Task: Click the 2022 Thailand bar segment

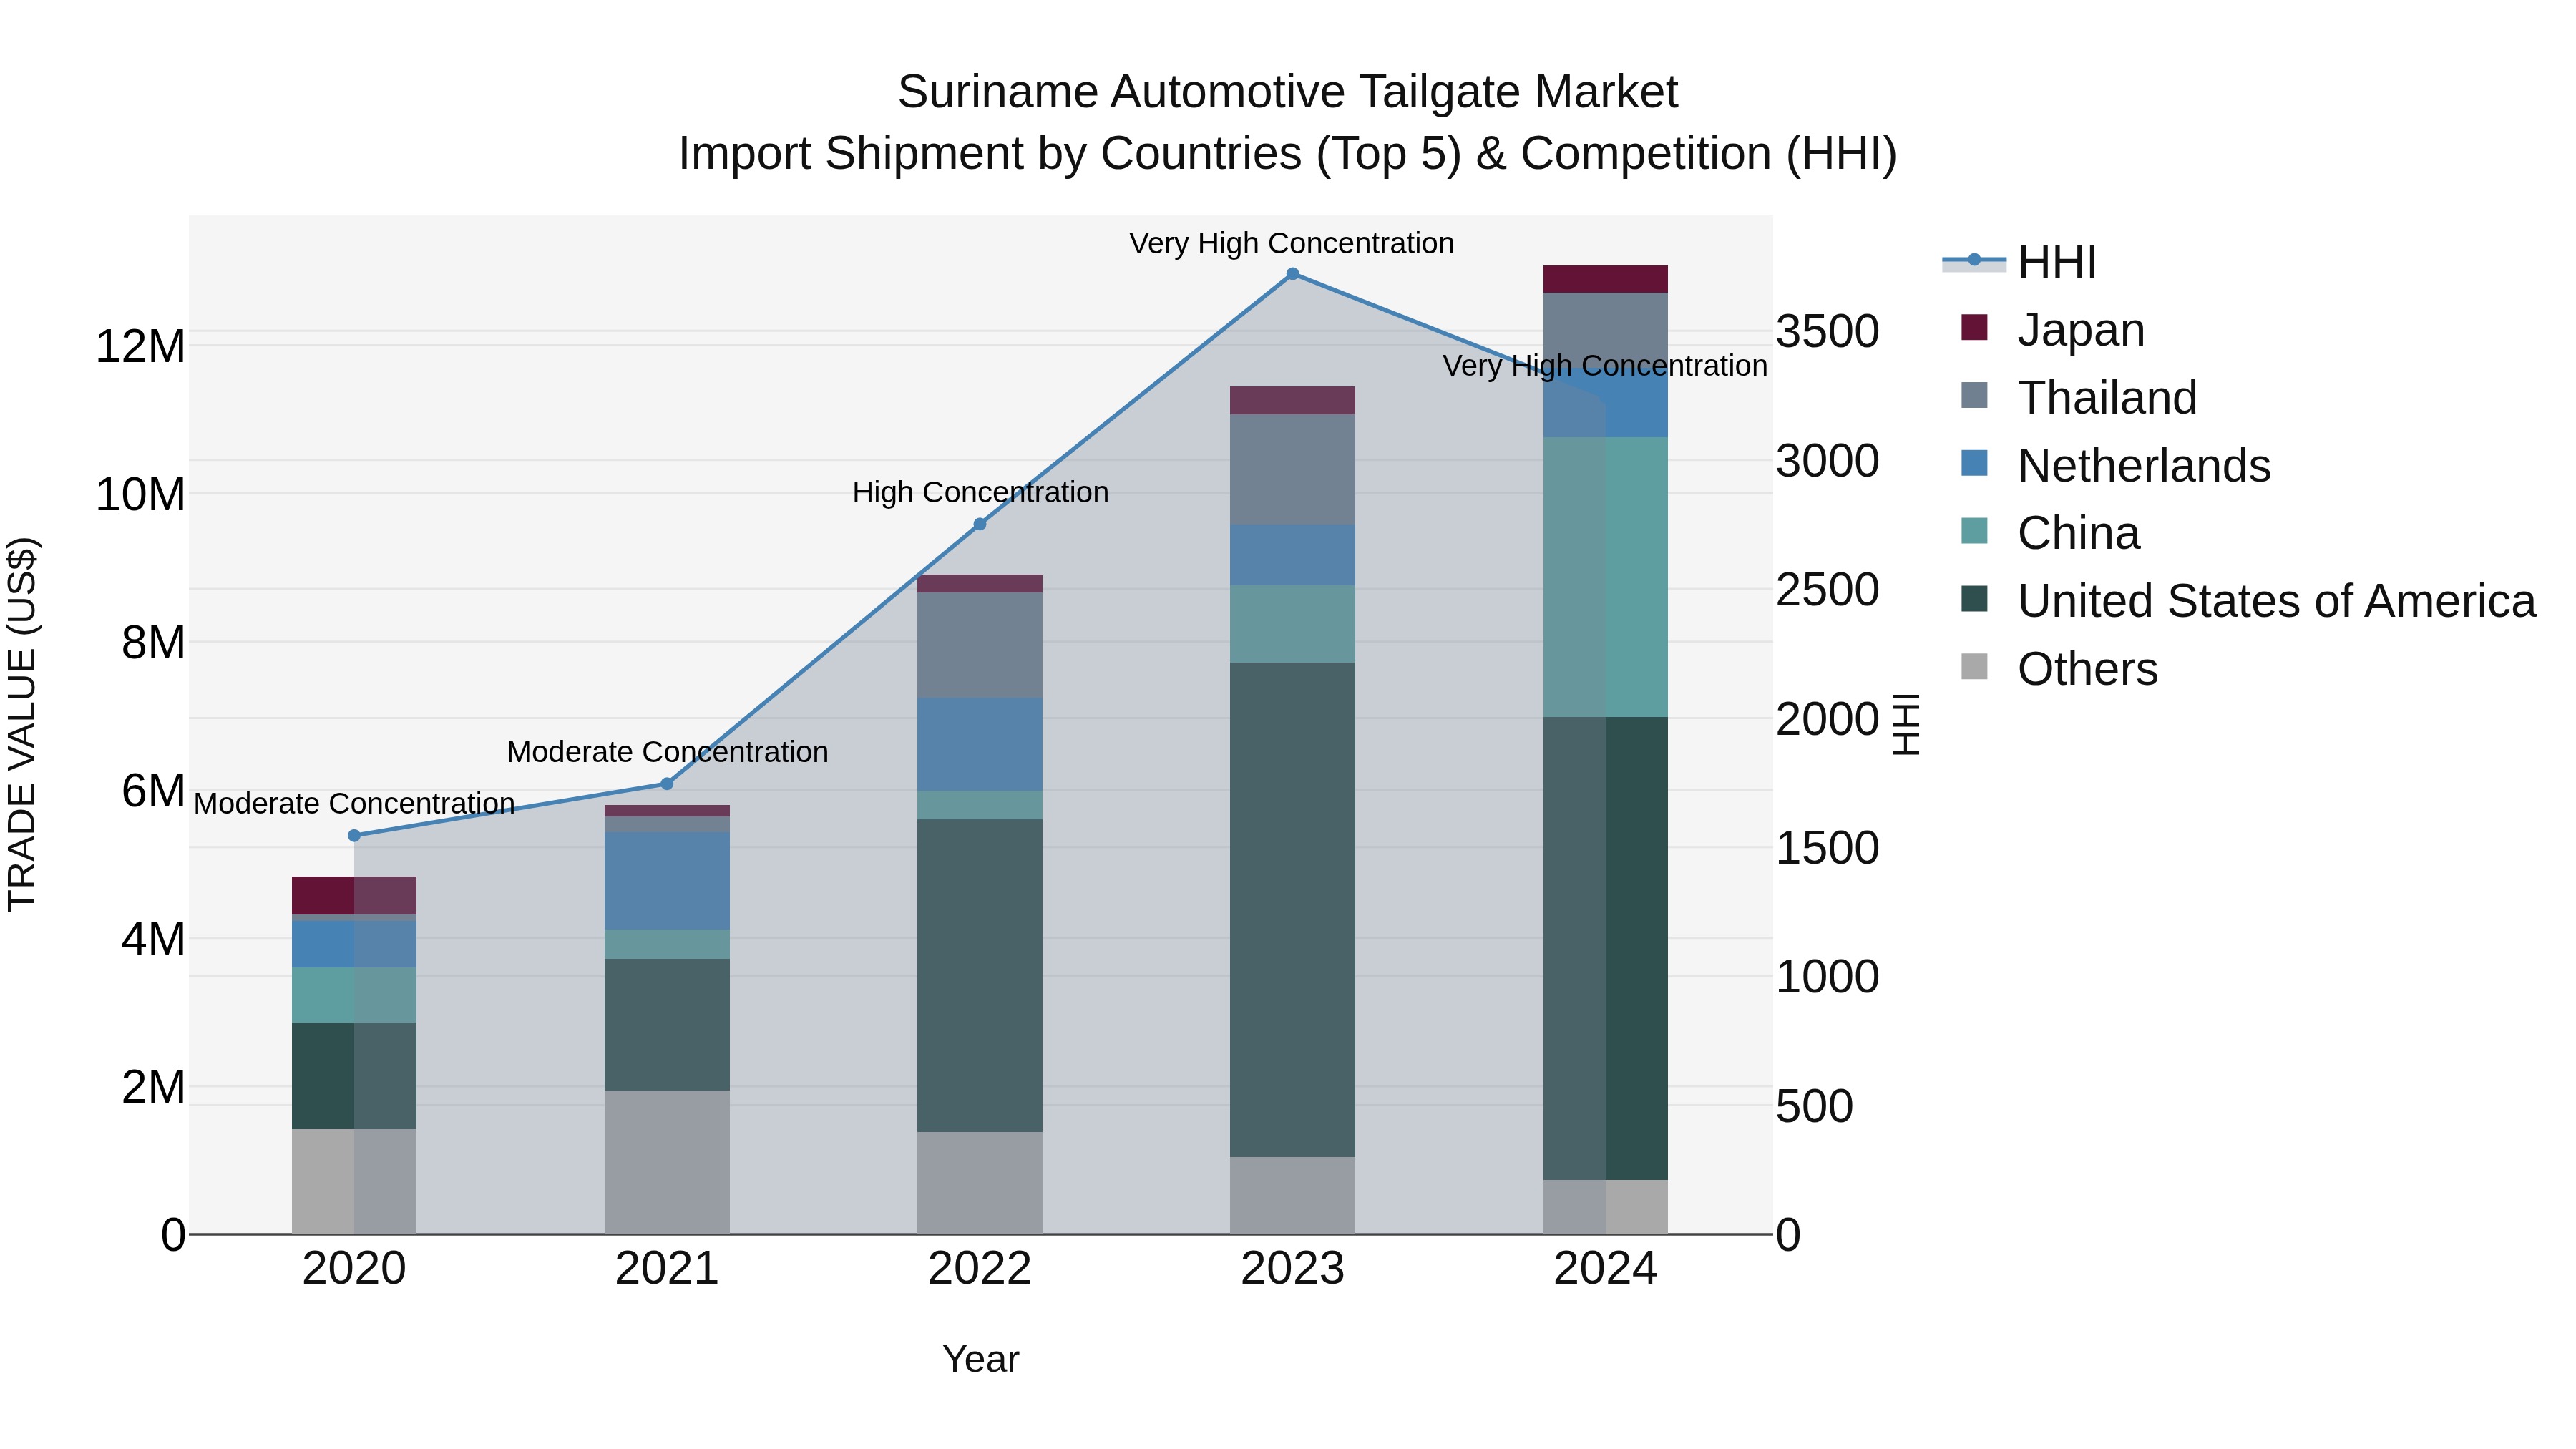Action: coord(980,645)
